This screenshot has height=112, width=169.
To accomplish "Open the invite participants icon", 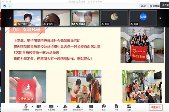I will [x=65, y=106].
